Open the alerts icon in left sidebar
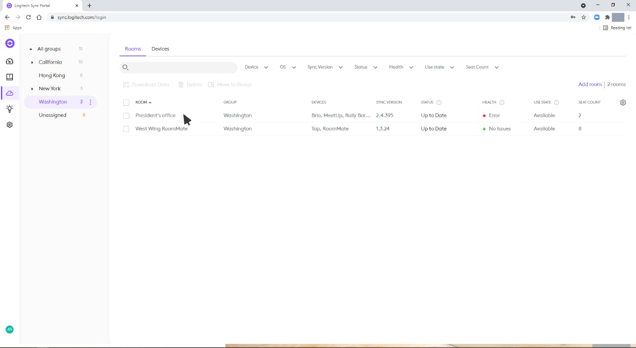The width and height of the screenshot is (636, 348). (9, 77)
